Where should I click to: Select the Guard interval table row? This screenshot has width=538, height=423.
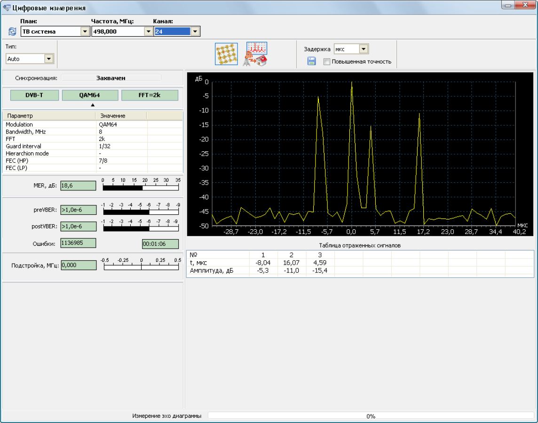click(93, 146)
